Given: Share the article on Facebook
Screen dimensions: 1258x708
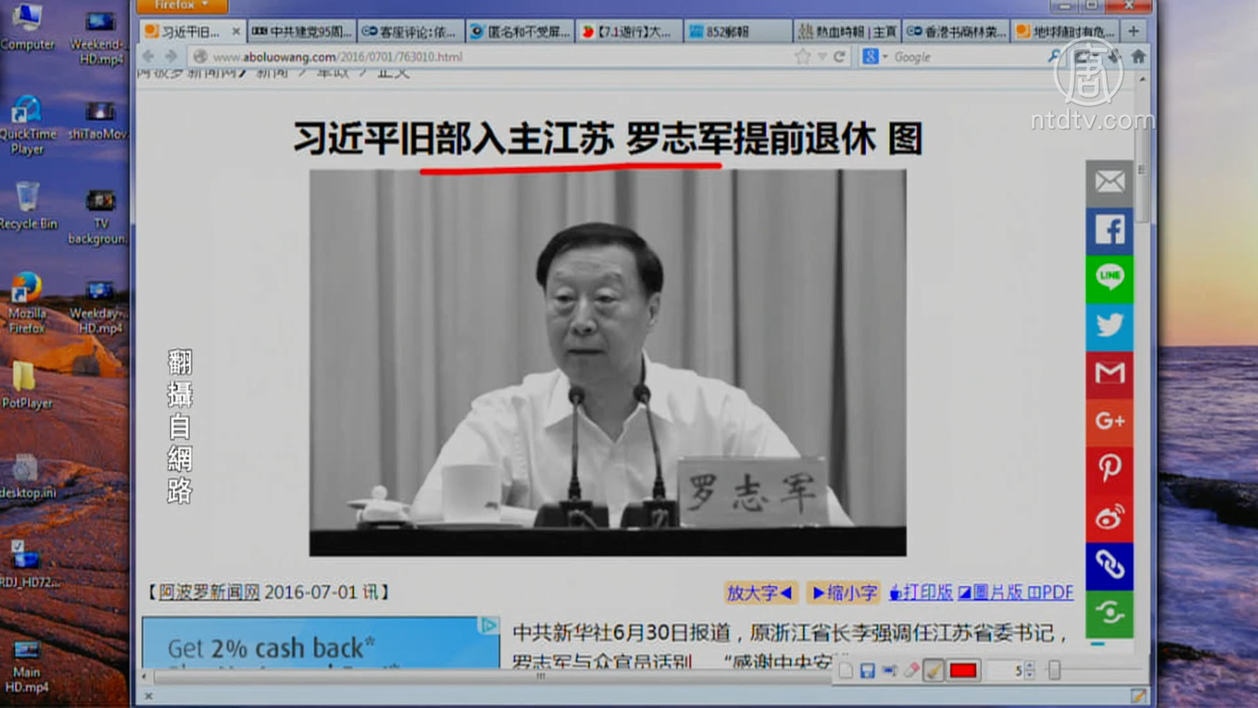Looking at the screenshot, I should pyautogui.click(x=1109, y=230).
